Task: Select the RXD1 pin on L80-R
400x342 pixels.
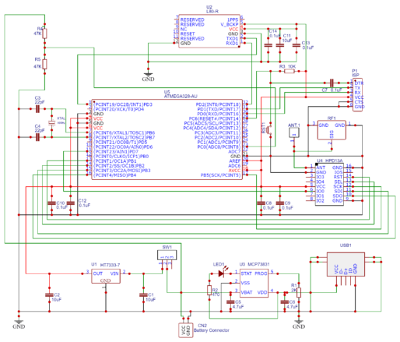Action: click(x=232, y=43)
